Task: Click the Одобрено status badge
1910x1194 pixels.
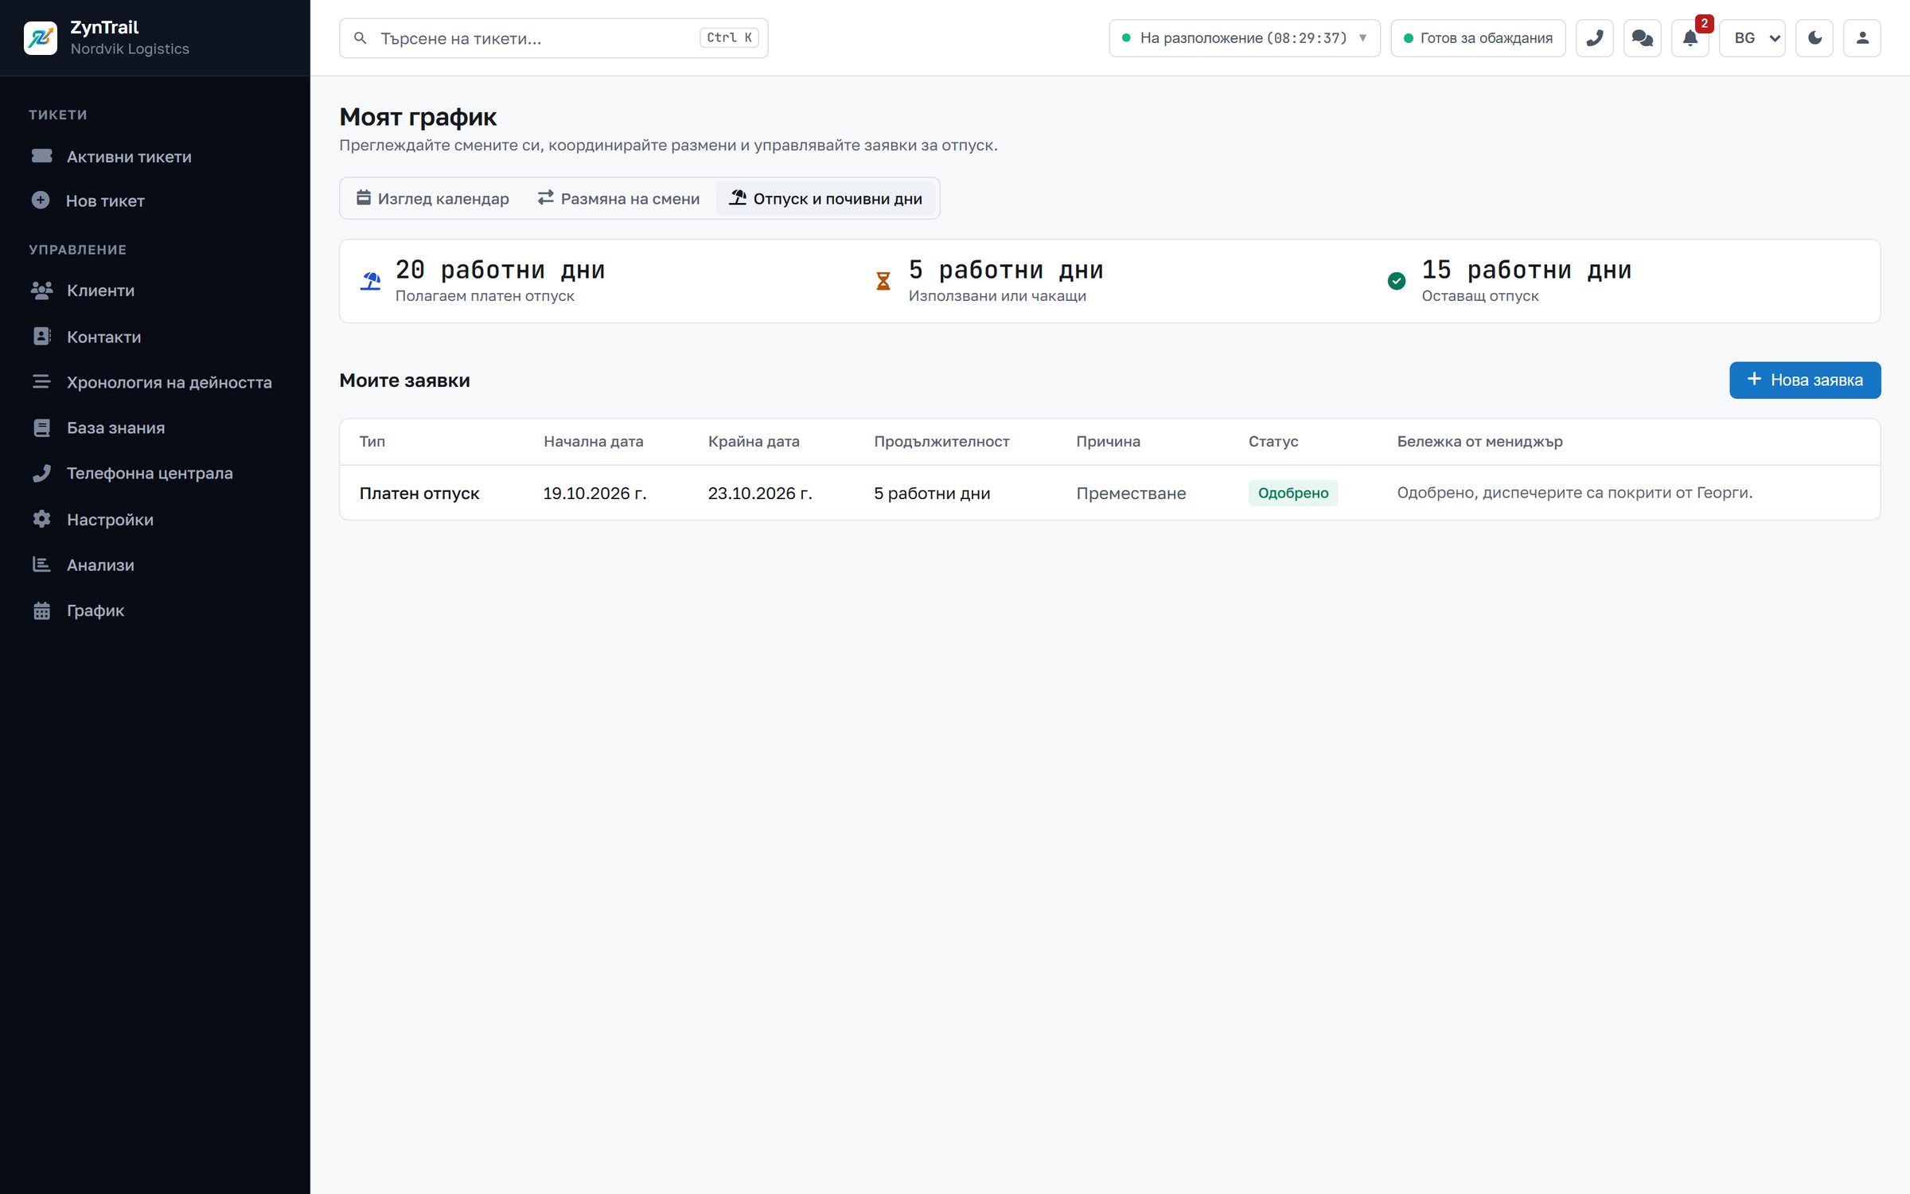Action: [1293, 493]
